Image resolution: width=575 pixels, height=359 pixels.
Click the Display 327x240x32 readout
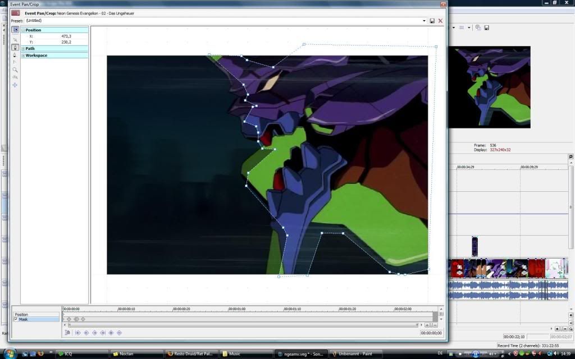(492, 150)
